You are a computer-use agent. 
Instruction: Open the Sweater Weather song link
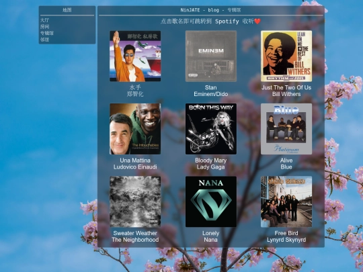(135, 233)
